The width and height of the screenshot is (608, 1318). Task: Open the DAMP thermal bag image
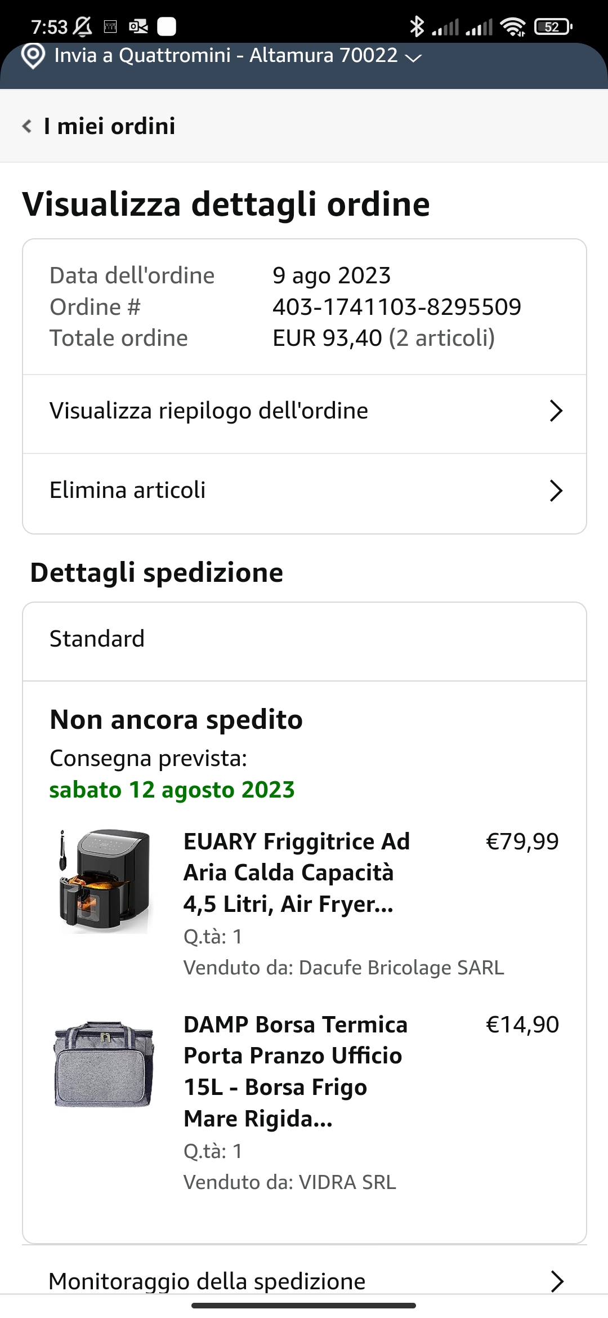point(104,1065)
